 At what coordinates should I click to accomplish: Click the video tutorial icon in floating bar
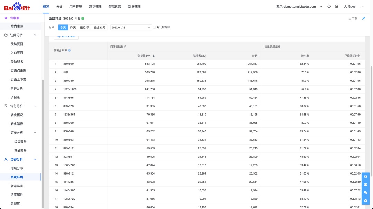(366, 177)
